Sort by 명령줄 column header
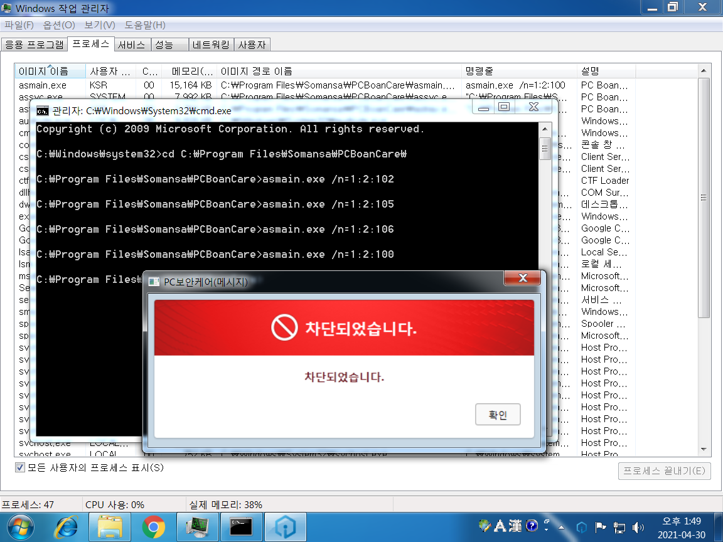The image size is (723, 542). [x=519, y=71]
